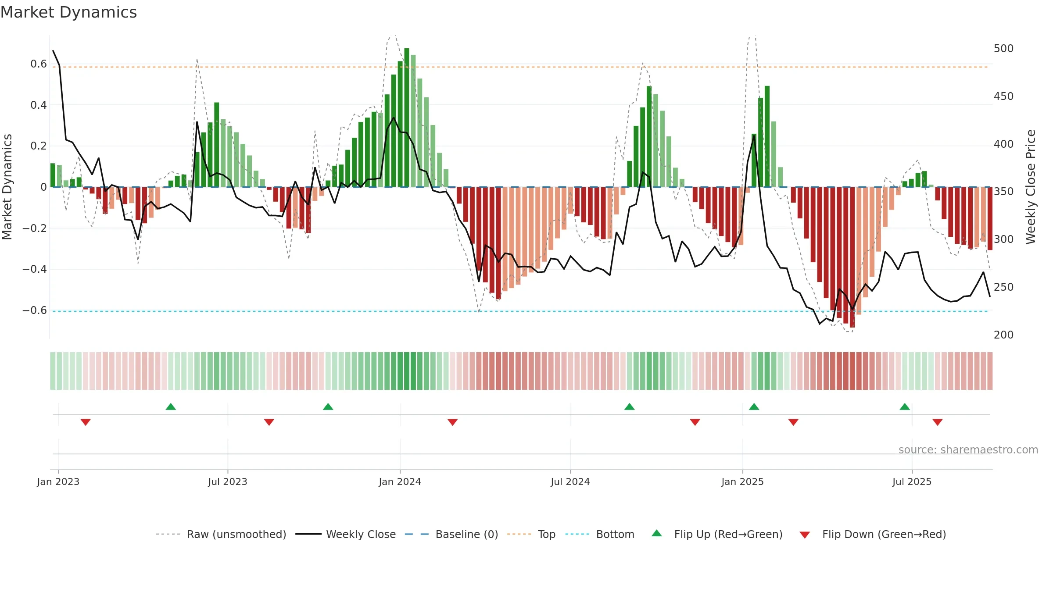
Task: Toggle the Baseline (0) legend entry
Action: [451, 534]
